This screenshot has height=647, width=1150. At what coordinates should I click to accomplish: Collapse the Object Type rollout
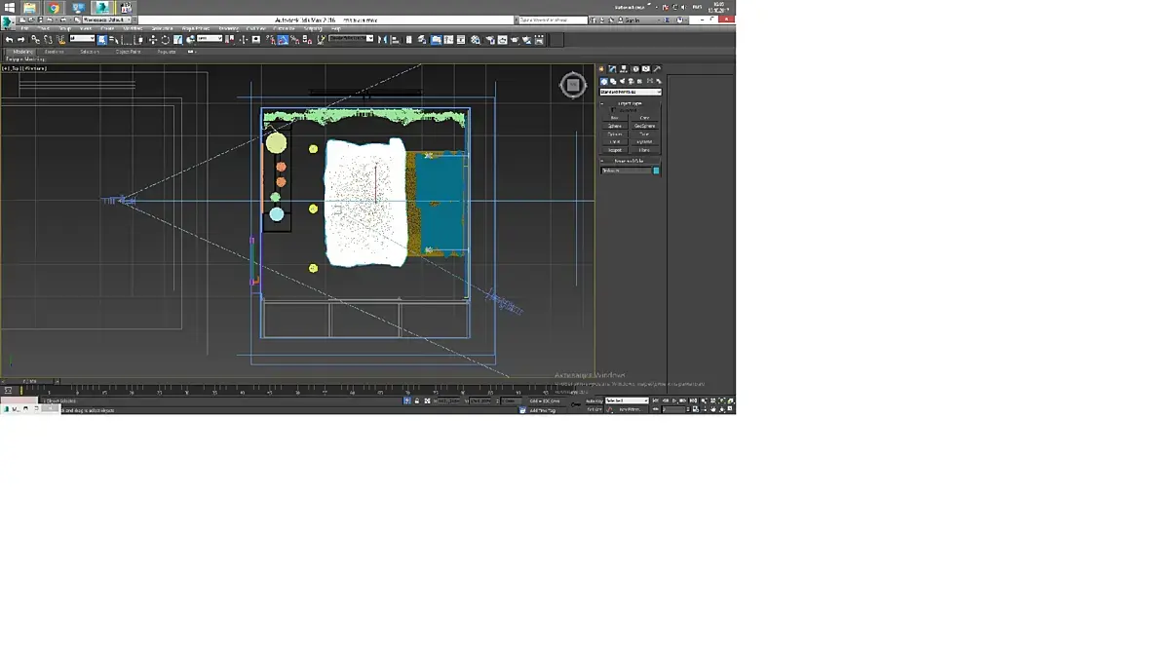click(630, 103)
